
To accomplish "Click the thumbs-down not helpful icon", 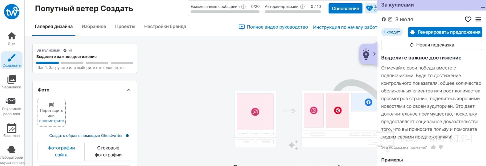I will [x=441, y=147].
